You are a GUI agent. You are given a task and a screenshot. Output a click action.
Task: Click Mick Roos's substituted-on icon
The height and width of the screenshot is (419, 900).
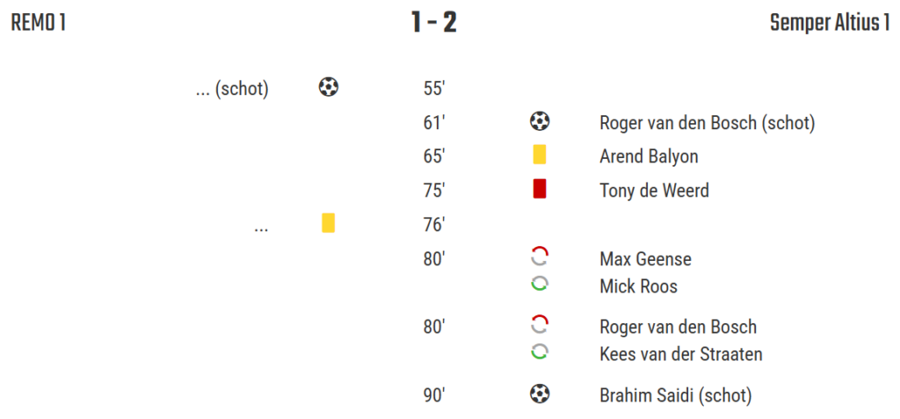click(x=540, y=285)
